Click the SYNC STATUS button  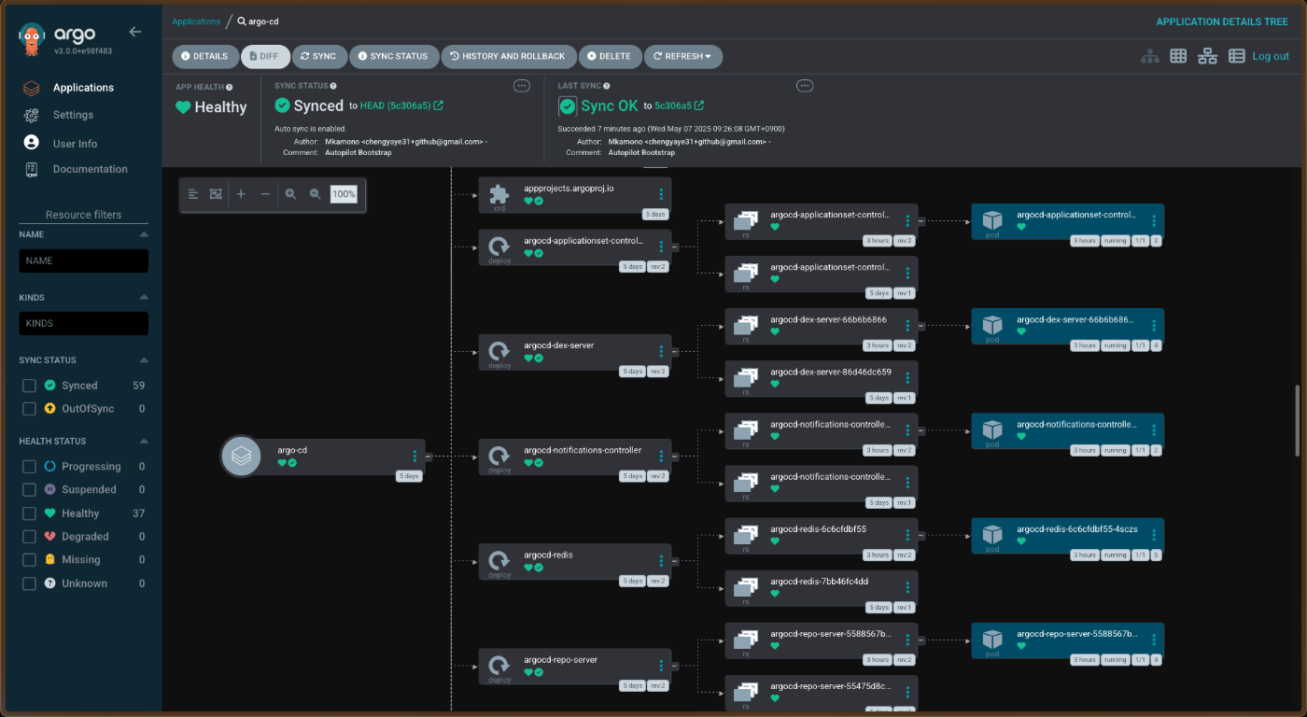coord(393,56)
